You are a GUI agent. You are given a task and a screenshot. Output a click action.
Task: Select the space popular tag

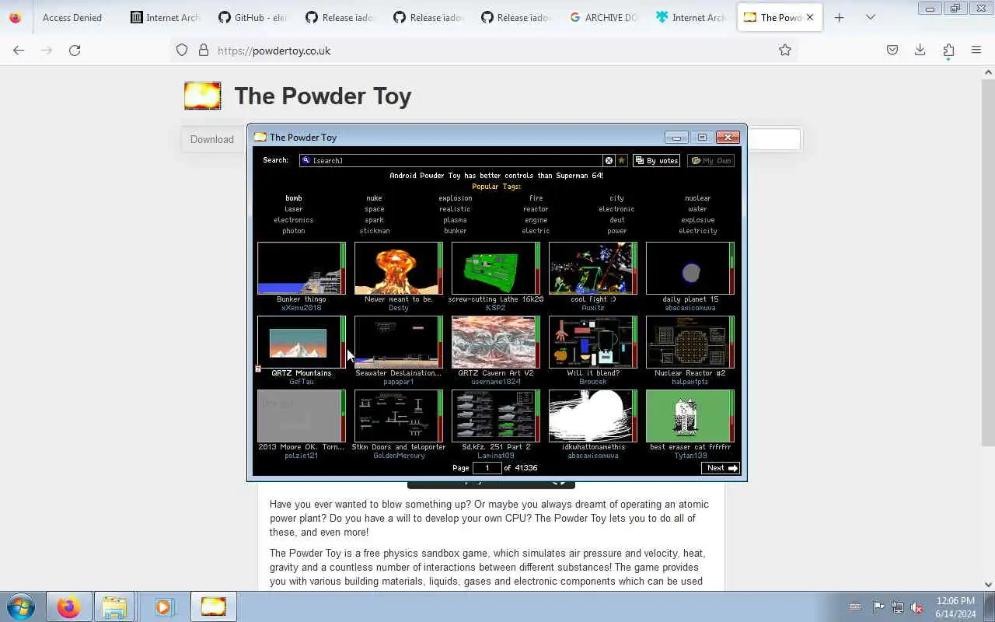[x=374, y=209]
